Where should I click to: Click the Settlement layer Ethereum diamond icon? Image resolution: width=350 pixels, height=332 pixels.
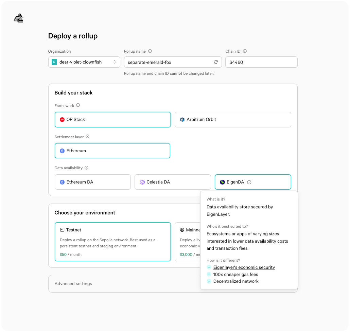[62, 151]
